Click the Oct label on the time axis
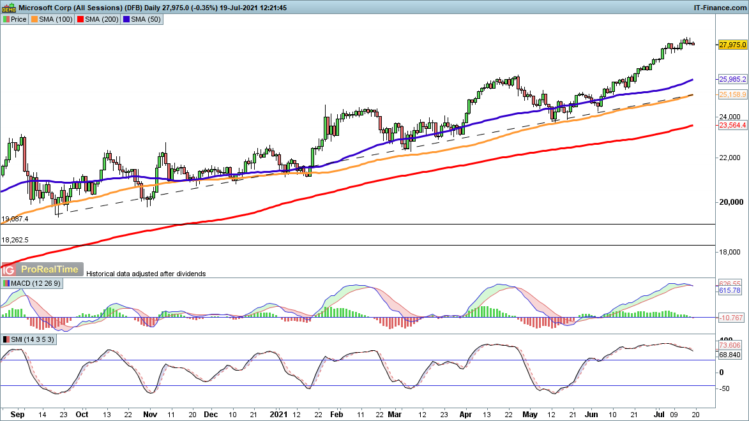749x421 pixels. click(x=82, y=415)
